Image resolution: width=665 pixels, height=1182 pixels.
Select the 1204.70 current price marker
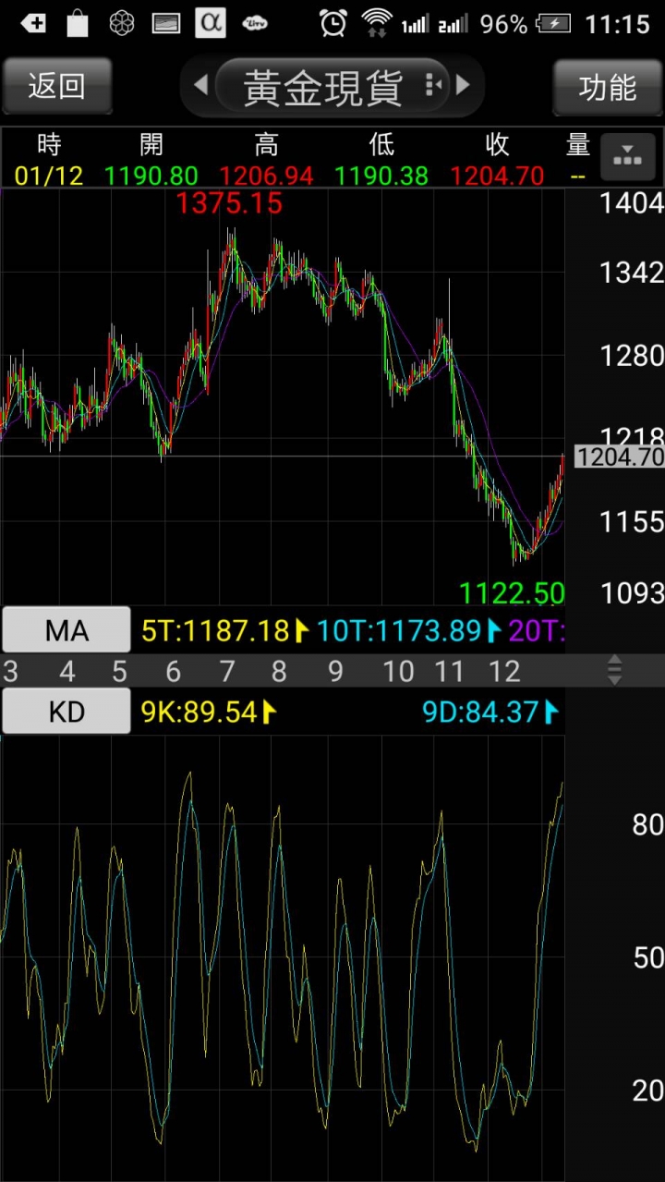(619, 457)
